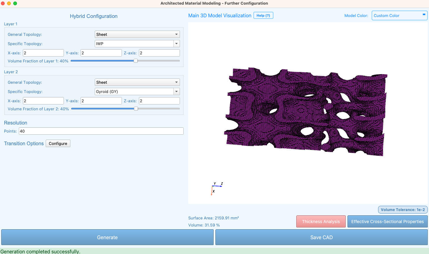Click the Surface Area value text
This screenshot has width=429, height=254.
[214, 218]
